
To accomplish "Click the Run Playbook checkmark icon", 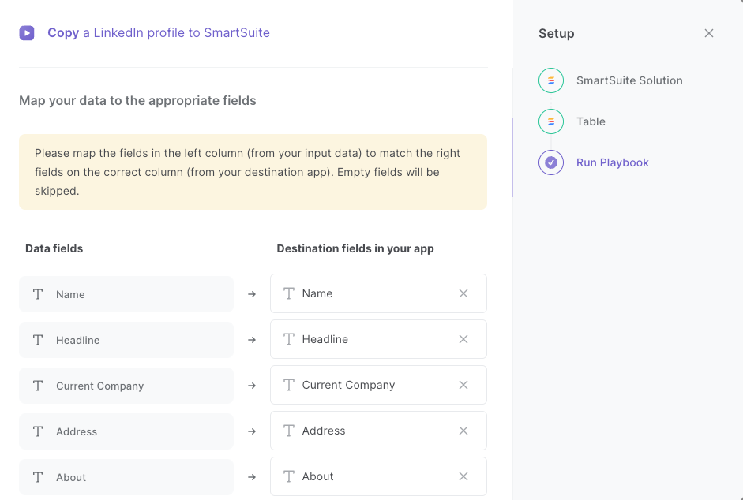I will [x=550, y=162].
